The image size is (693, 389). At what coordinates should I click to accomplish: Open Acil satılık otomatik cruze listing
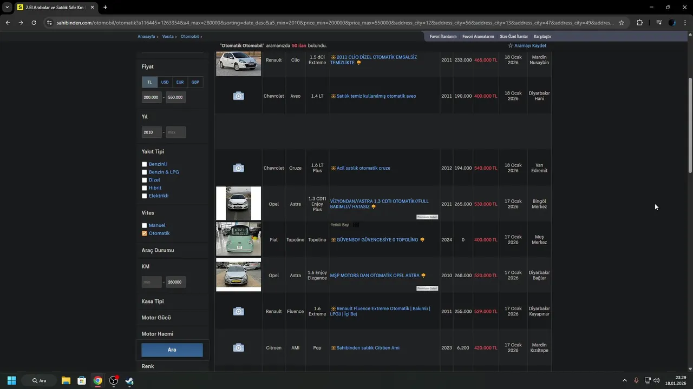coord(363,168)
